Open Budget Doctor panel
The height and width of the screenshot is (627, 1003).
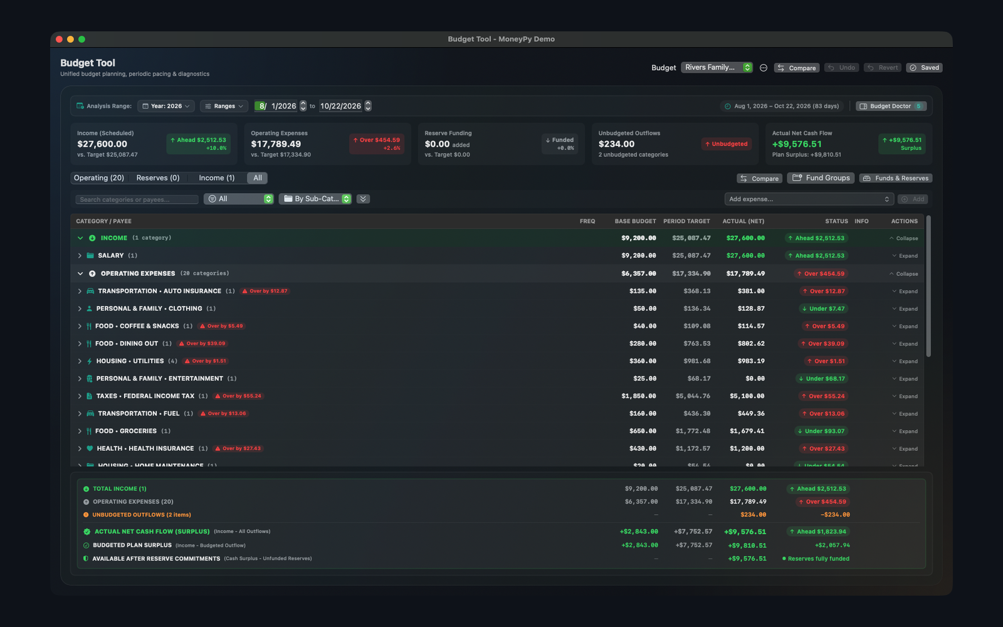[x=891, y=106]
